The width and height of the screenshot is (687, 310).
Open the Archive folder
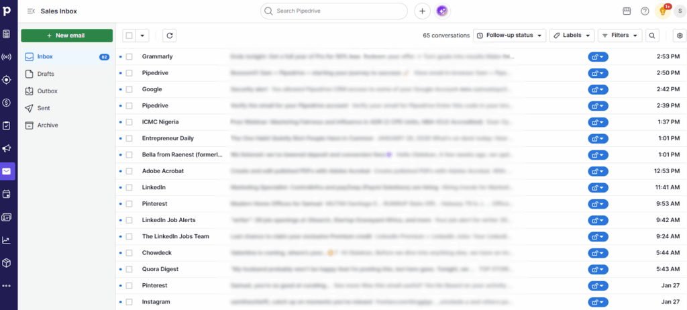67,125
